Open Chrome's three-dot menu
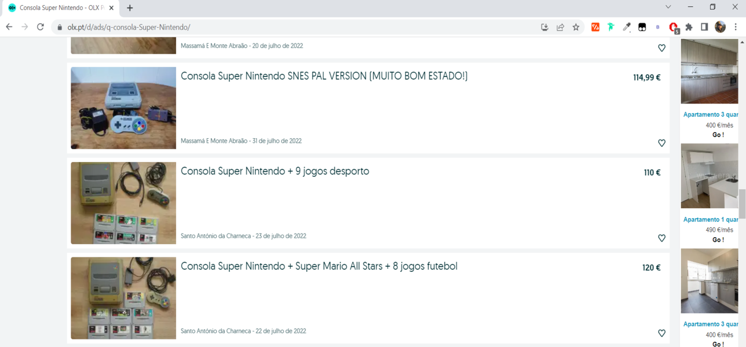This screenshot has height=347, width=746. tap(736, 27)
